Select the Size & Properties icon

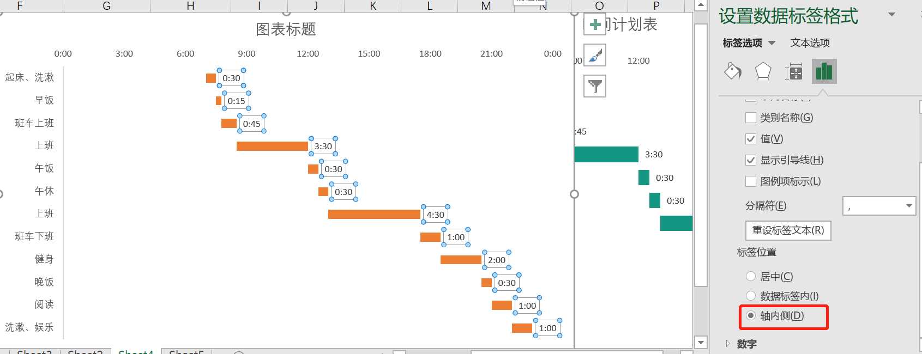pos(793,71)
